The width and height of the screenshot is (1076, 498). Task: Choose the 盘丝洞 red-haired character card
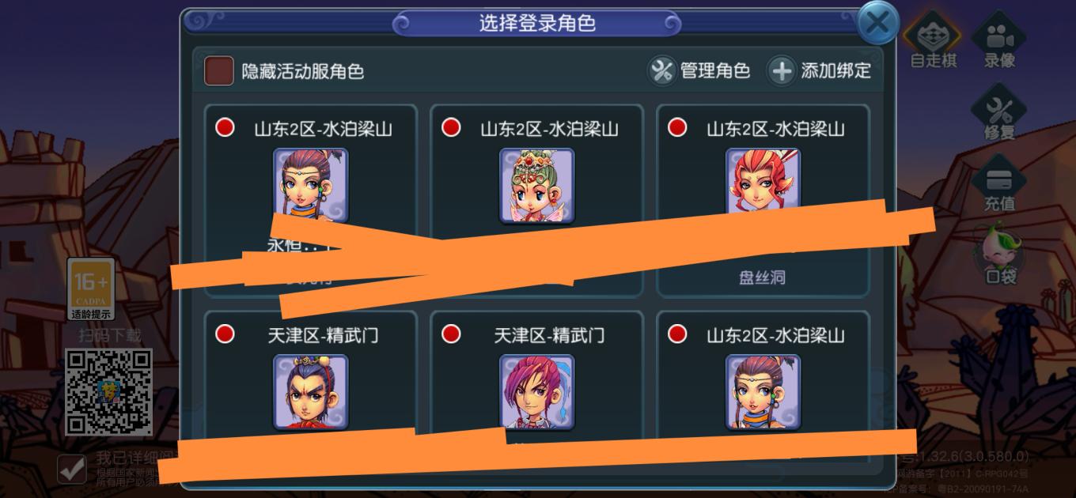click(x=763, y=201)
